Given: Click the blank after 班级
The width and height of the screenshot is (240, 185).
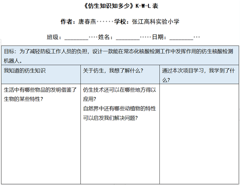Looking at the screenshot, I should [77, 37].
